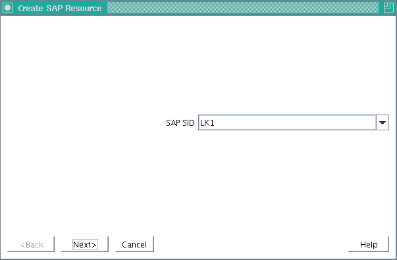
Task: Click the SAP SID label
Action: click(180, 123)
